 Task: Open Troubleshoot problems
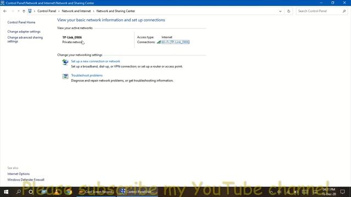pos(87,76)
